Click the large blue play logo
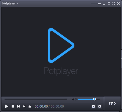 point(61,45)
